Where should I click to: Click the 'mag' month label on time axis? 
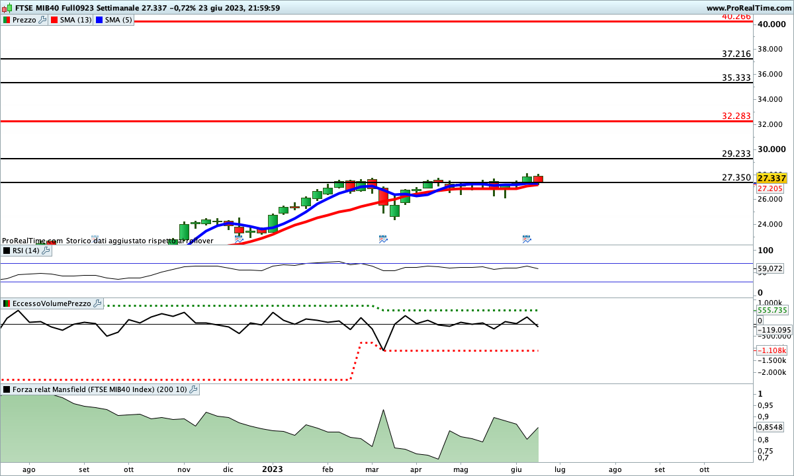(461, 469)
